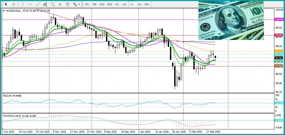Draw a vertical line tool

click(x=22, y=4)
